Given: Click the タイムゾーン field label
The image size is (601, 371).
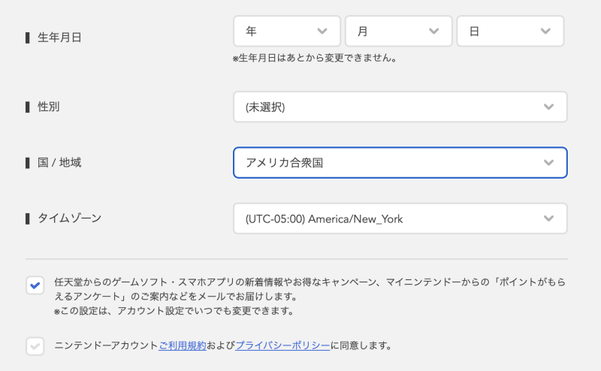Looking at the screenshot, I should pos(69,218).
